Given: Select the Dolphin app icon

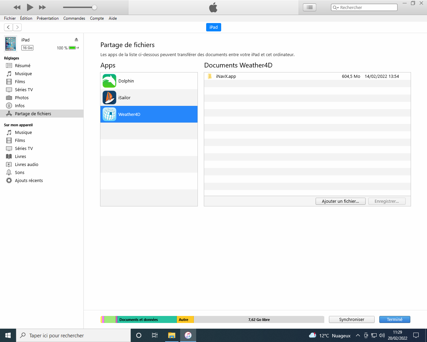Looking at the screenshot, I should (109, 81).
